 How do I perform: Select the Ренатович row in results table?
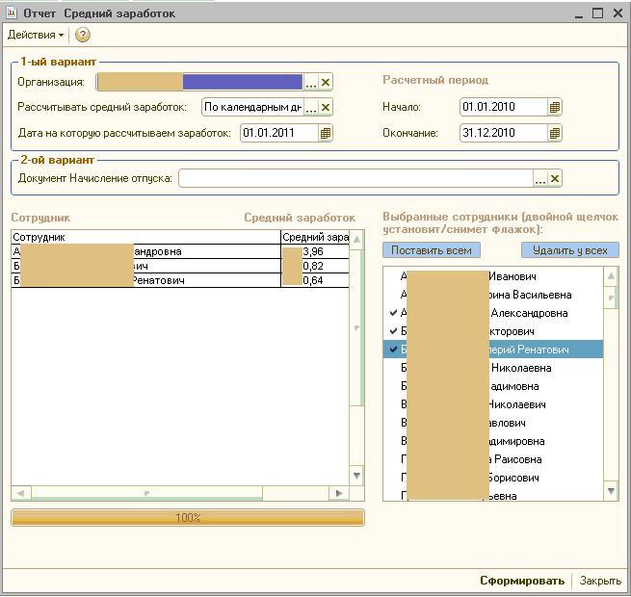coord(180,280)
